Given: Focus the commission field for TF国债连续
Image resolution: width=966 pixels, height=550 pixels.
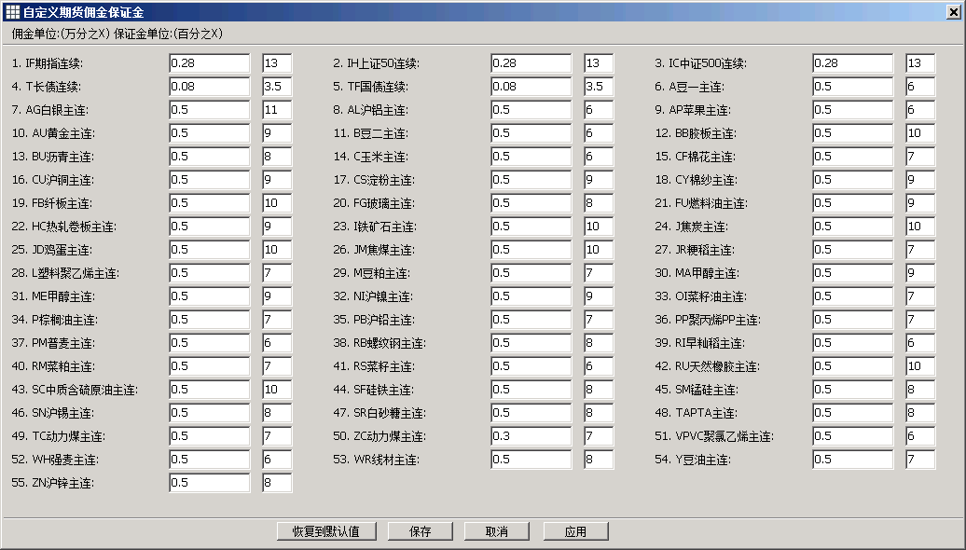Looking at the screenshot, I should [x=531, y=87].
